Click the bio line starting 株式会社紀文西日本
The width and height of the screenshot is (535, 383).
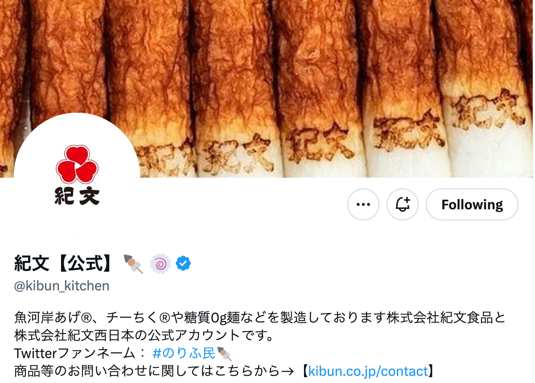150,335
